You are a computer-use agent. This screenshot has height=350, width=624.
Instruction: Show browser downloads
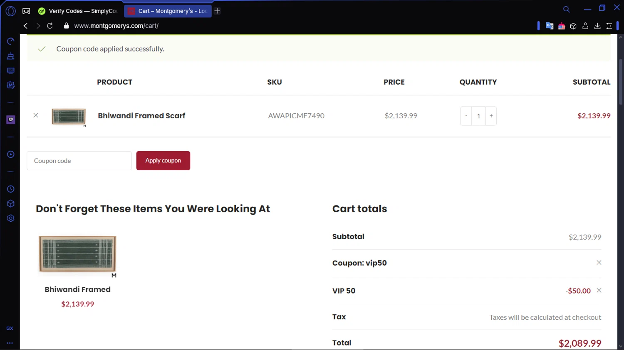coord(597,26)
